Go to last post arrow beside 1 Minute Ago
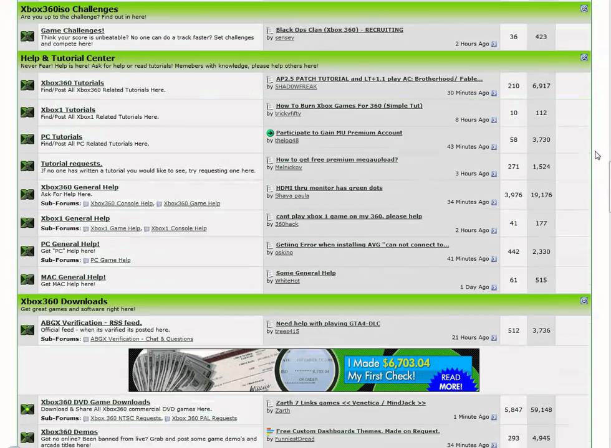 click(494, 418)
